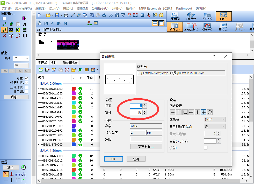Click red X delete icon in parts list toolbar
Image resolution: width=254 pixels, height=184 pixels.
tap(67, 70)
